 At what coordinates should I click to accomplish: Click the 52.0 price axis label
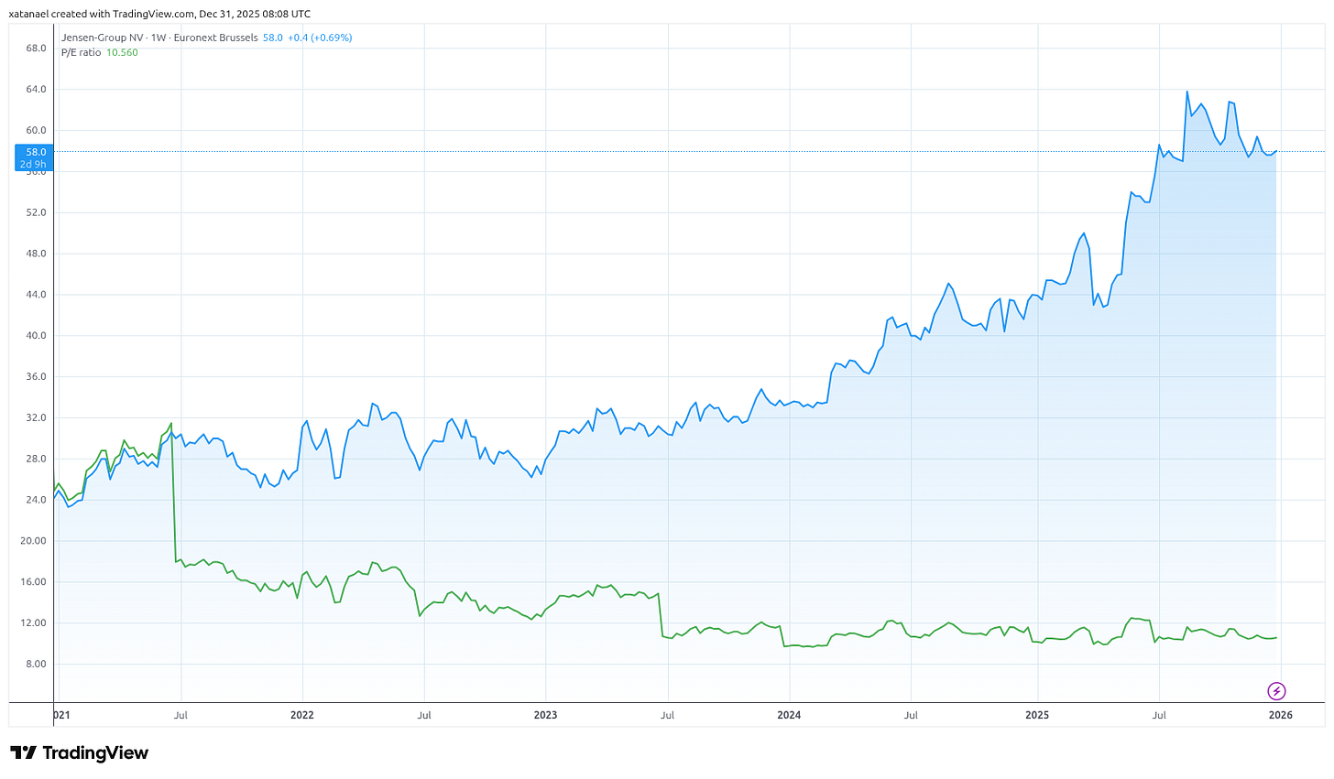(x=36, y=212)
